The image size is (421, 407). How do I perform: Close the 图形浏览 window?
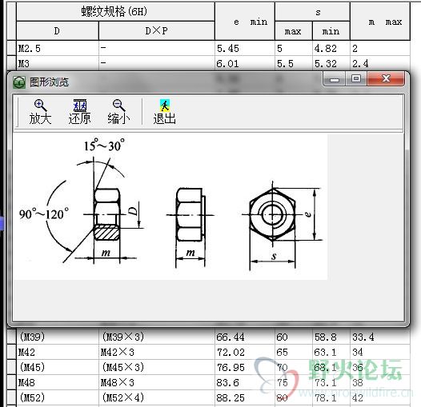[x=386, y=78]
